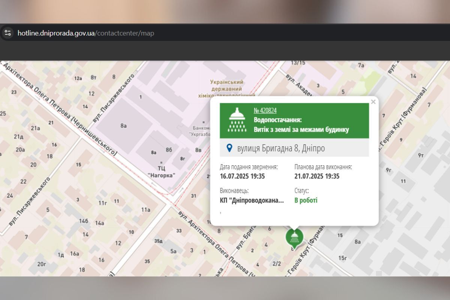
Task: Select building 35д on the map
Action: coord(158,241)
